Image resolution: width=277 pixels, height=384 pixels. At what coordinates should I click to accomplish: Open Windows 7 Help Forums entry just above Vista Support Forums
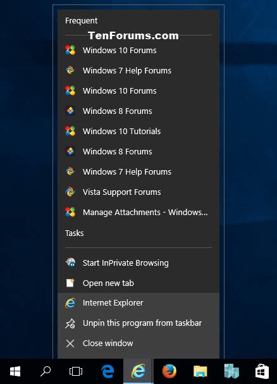click(x=138, y=171)
